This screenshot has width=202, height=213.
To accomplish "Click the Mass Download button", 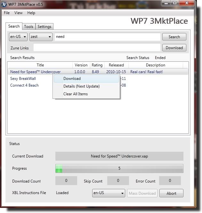I will click(142, 193).
